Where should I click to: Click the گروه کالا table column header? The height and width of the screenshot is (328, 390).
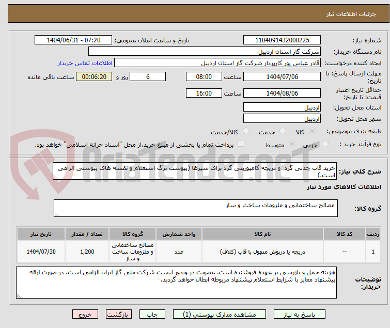133,234
